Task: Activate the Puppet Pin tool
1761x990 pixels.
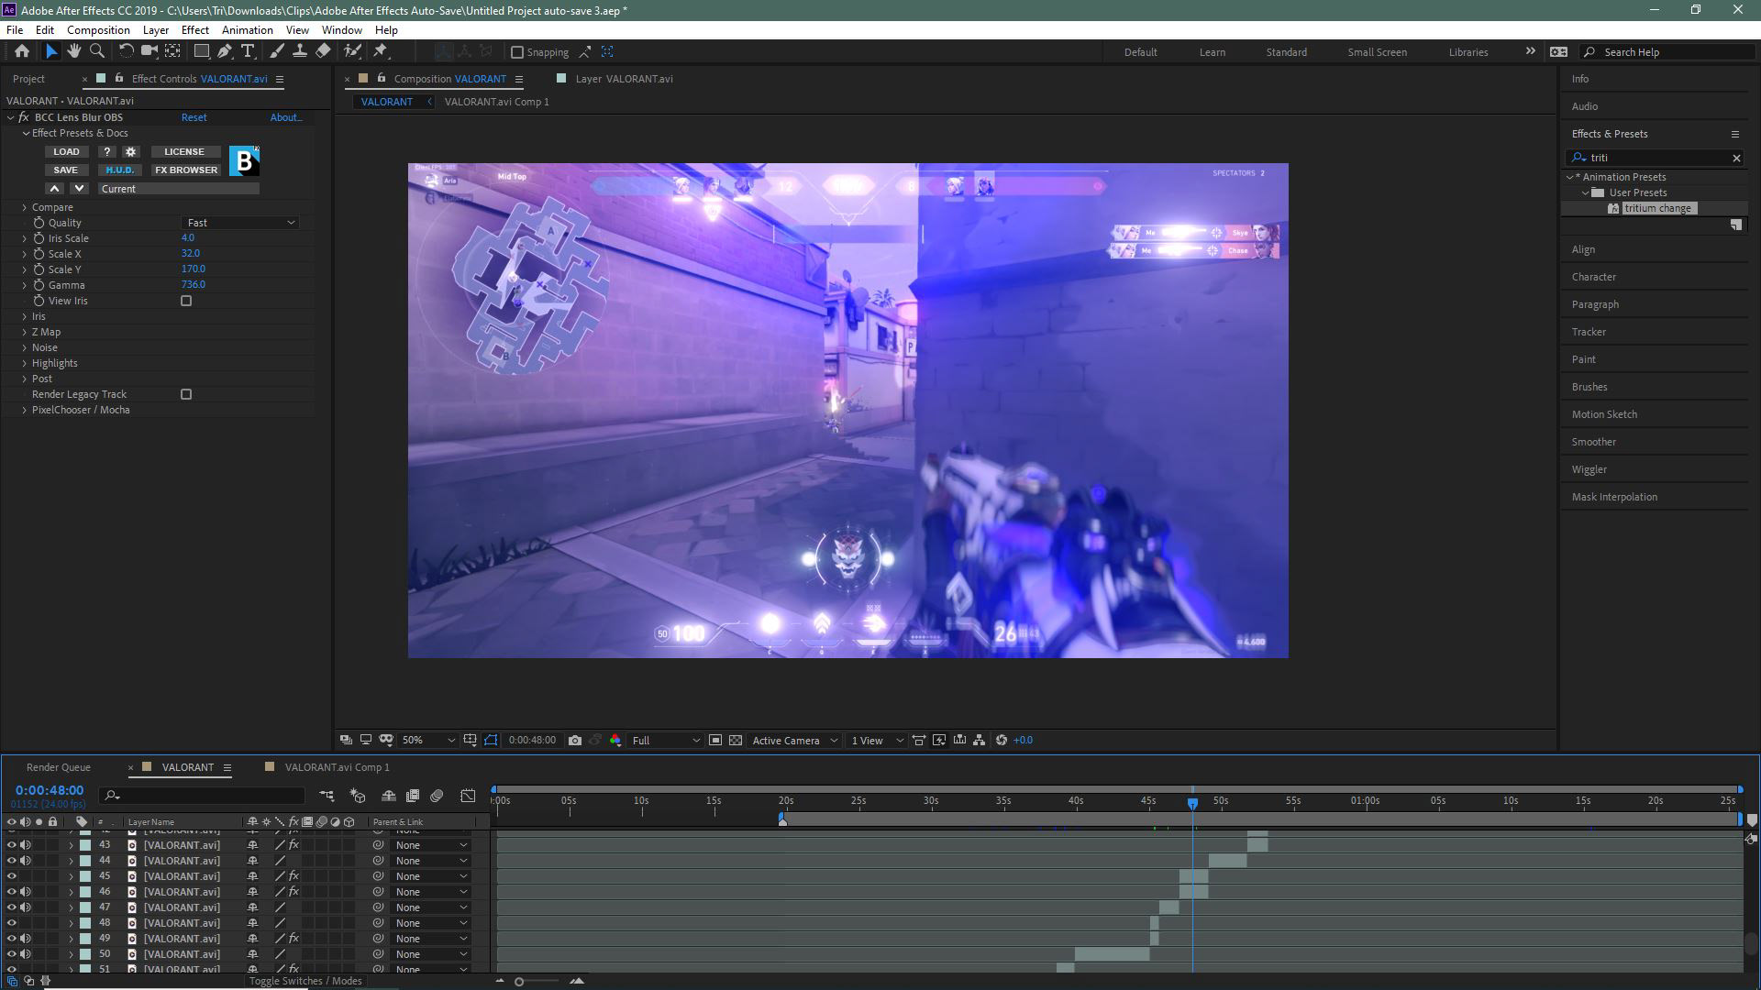Action: click(381, 51)
